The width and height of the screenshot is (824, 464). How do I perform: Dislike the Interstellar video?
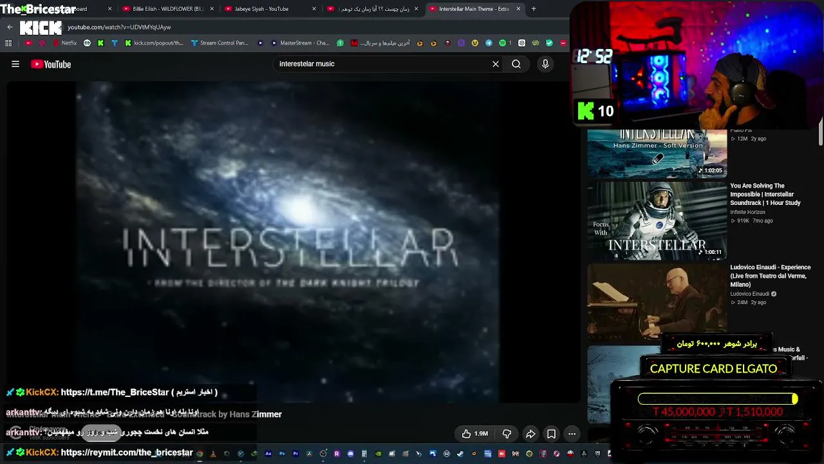(507, 434)
